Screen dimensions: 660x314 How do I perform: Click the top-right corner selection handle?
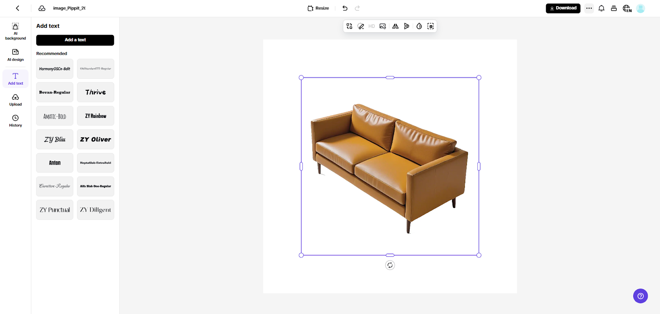pyautogui.click(x=479, y=78)
